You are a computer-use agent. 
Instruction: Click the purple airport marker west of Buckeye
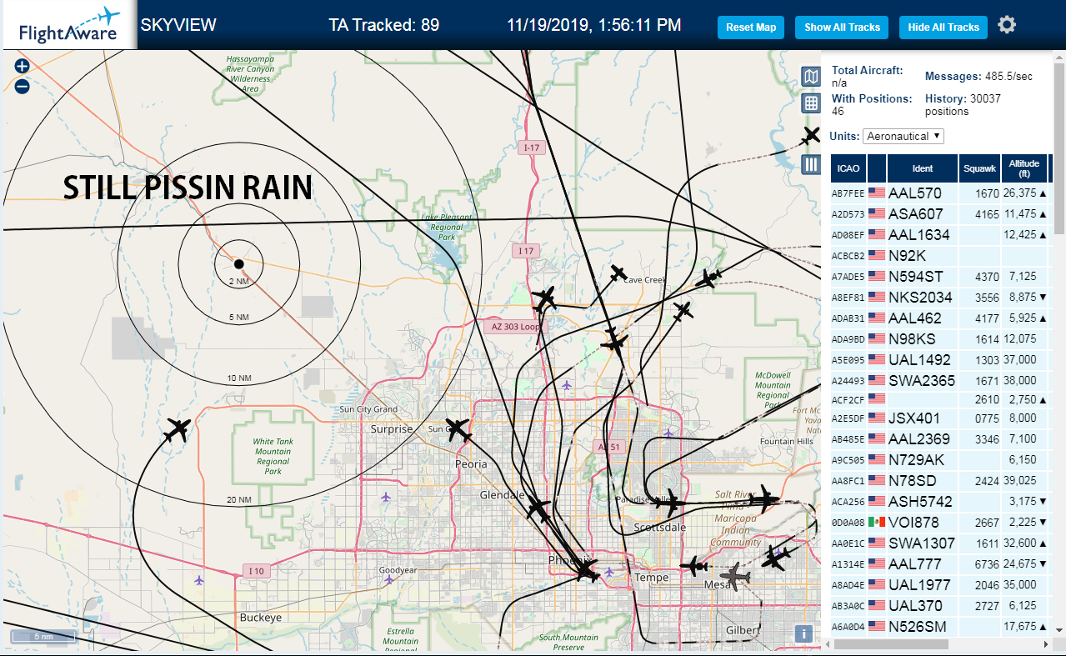[198, 580]
